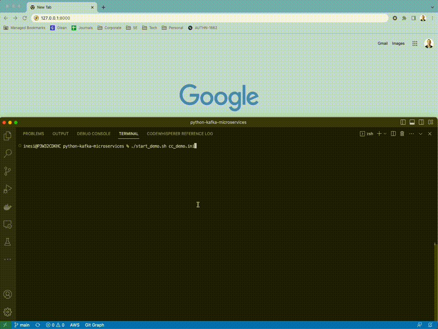
Task: Click the Chrome address bar
Action: pyautogui.click(x=210, y=18)
